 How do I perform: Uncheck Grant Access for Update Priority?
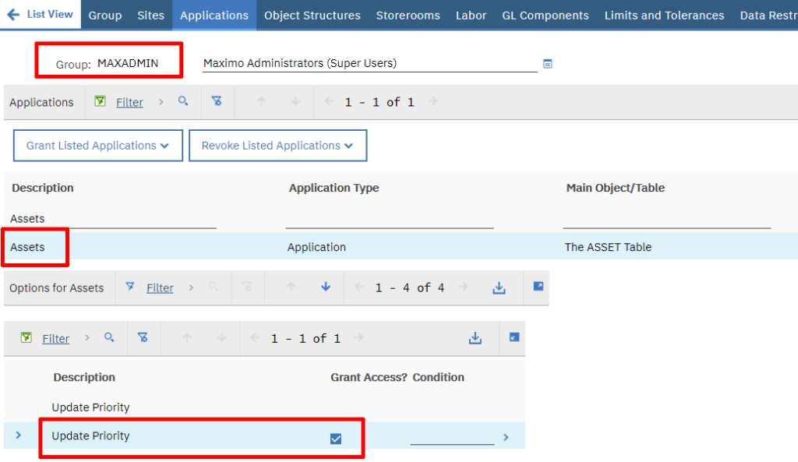pos(336,439)
